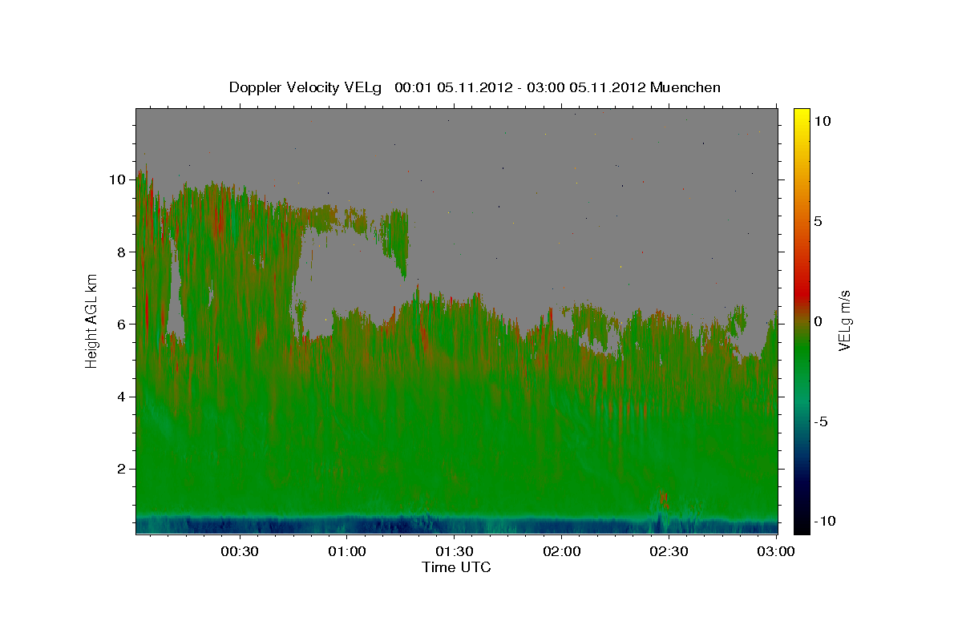Click the "Height AGL km" axis label
The width and height of the screenshot is (962, 641).
point(92,321)
